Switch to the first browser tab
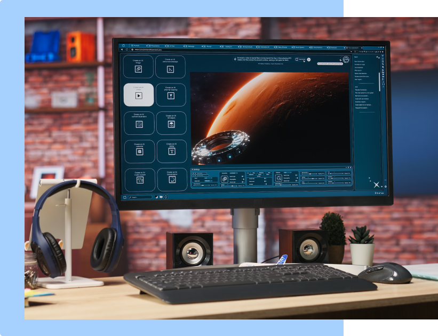438x336 pixels. tap(139, 46)
